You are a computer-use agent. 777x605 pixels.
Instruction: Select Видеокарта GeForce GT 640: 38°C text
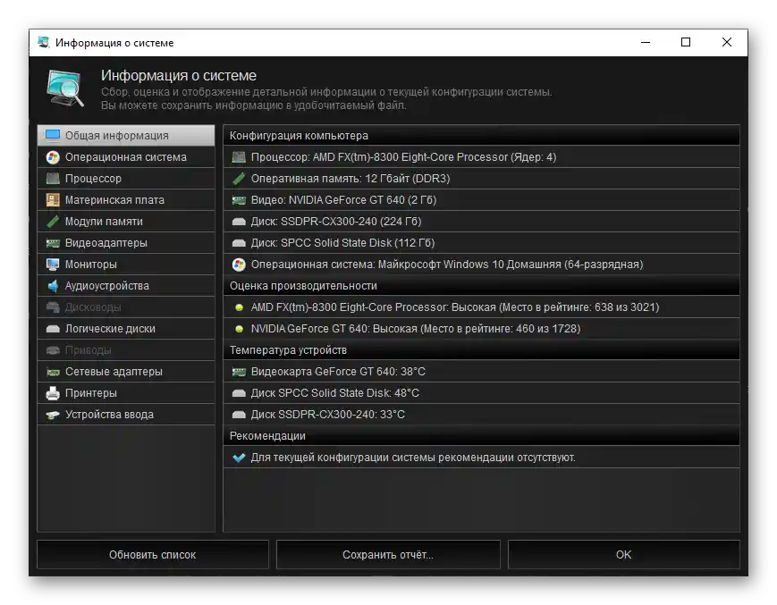coord(338,372)
